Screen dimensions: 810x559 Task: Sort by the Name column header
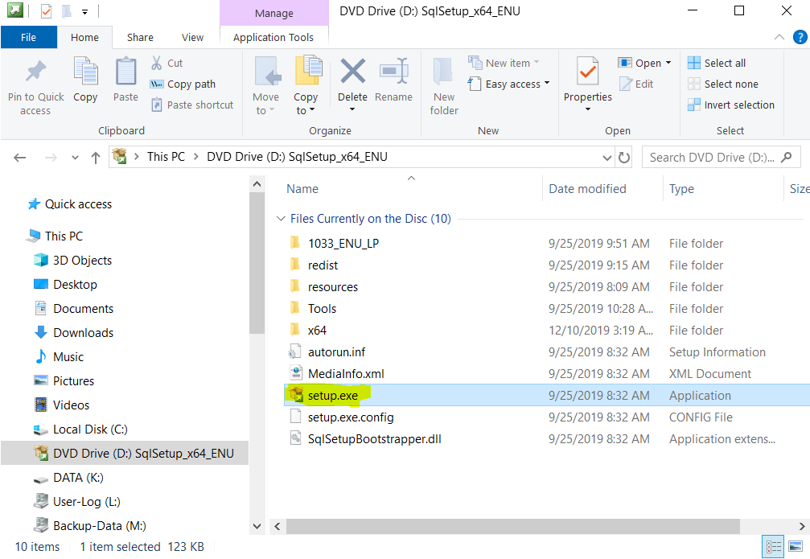[x=302, y=189]
